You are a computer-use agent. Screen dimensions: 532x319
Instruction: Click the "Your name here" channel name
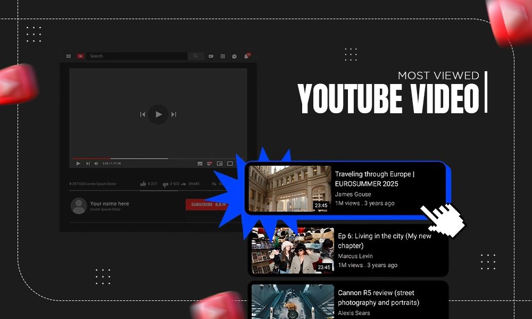109,204
